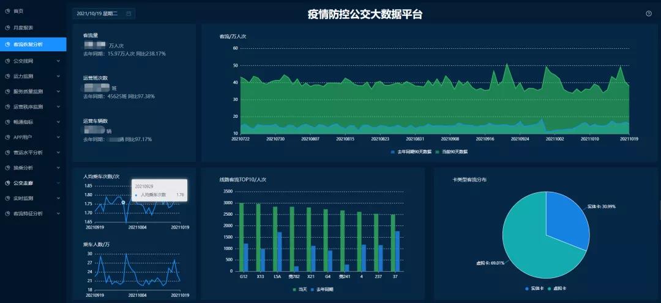Click the icon beside 月度报表

point(7,27)
